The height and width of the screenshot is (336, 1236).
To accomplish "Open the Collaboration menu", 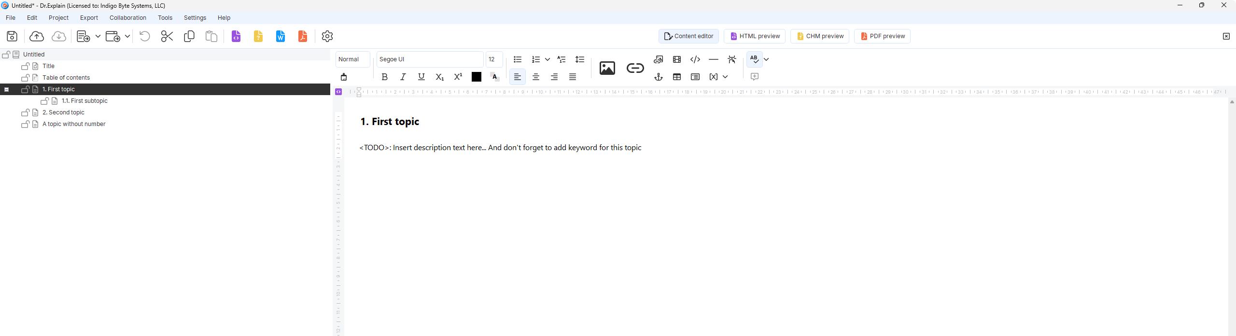I will (x=127, y=18).
